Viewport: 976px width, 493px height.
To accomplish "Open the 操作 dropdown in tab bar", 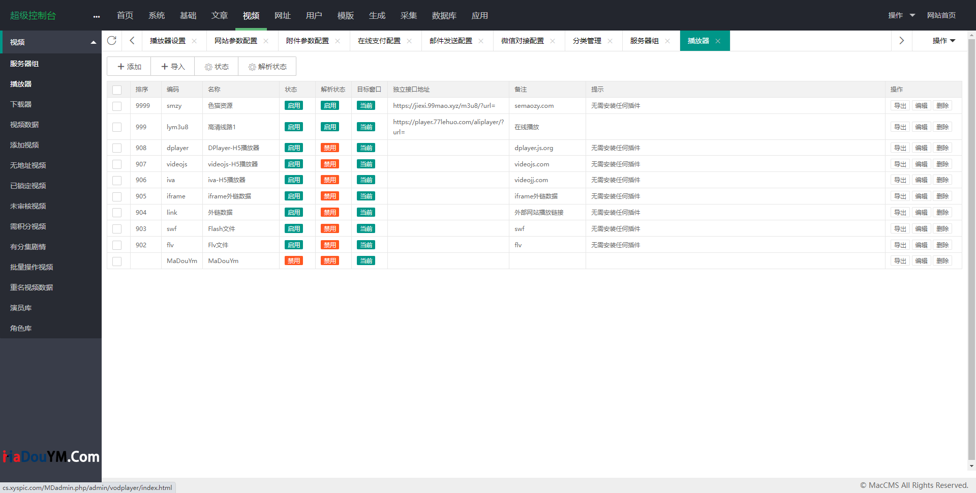I will (944, 41).
